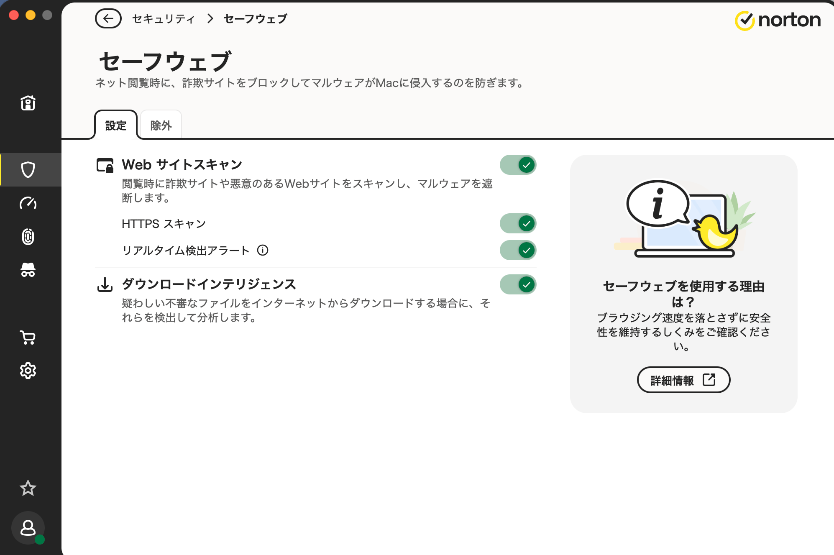Click the external-link icon in 詳細情報 button
The image size is (834, 555).
tap(709, 380)
